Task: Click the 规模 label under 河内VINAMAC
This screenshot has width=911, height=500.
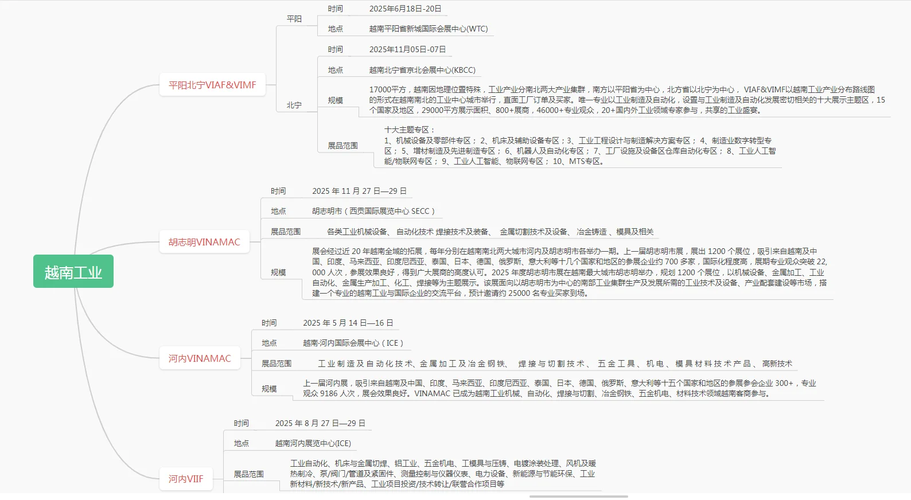Action: tap(269, 389)
